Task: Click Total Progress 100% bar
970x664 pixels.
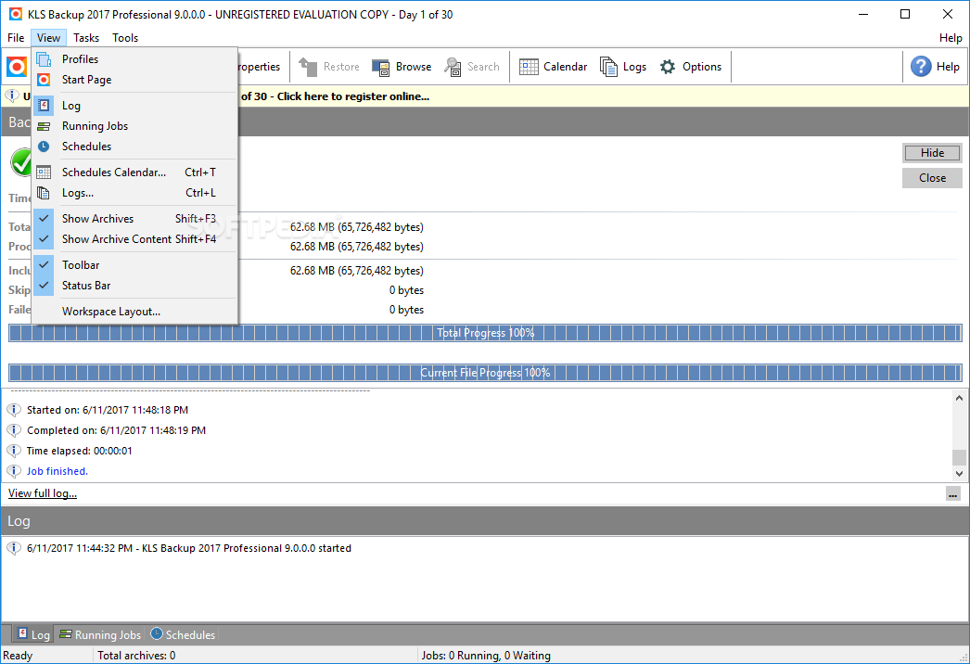Action: [x=485, y=333]
